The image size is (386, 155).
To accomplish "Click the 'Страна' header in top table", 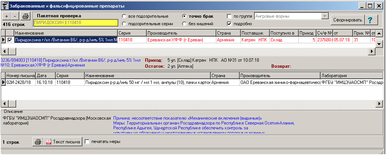I will click(228, 33).
